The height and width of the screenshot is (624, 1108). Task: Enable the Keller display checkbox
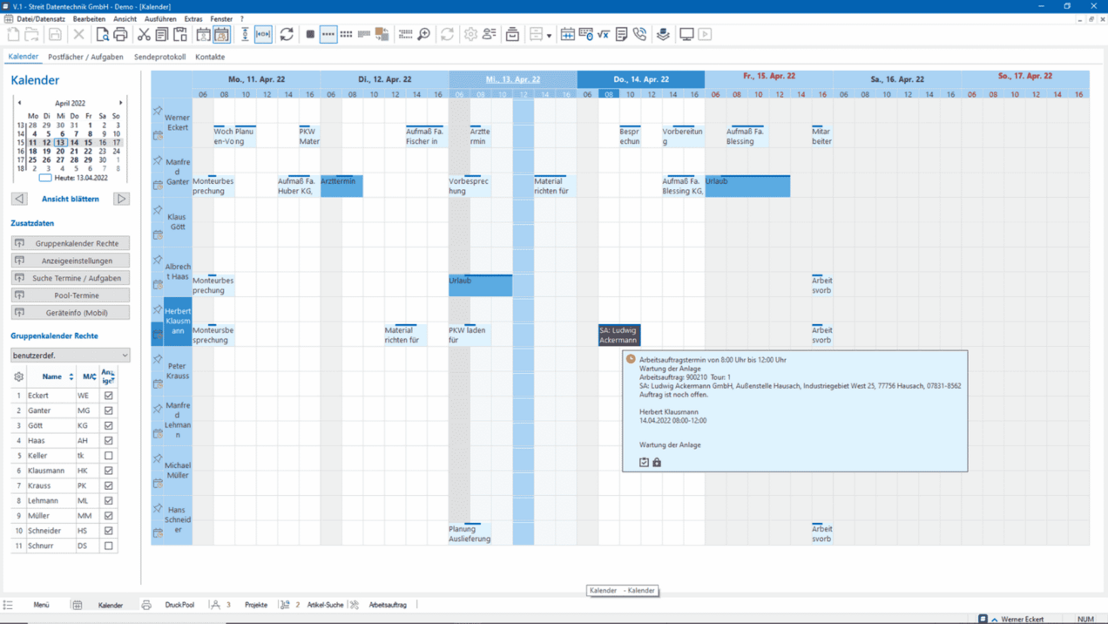coord(108,456)
